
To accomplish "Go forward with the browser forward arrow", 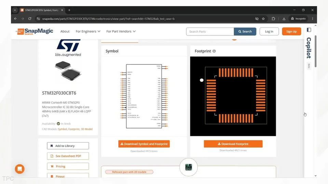I will click(x=23, y=18).
